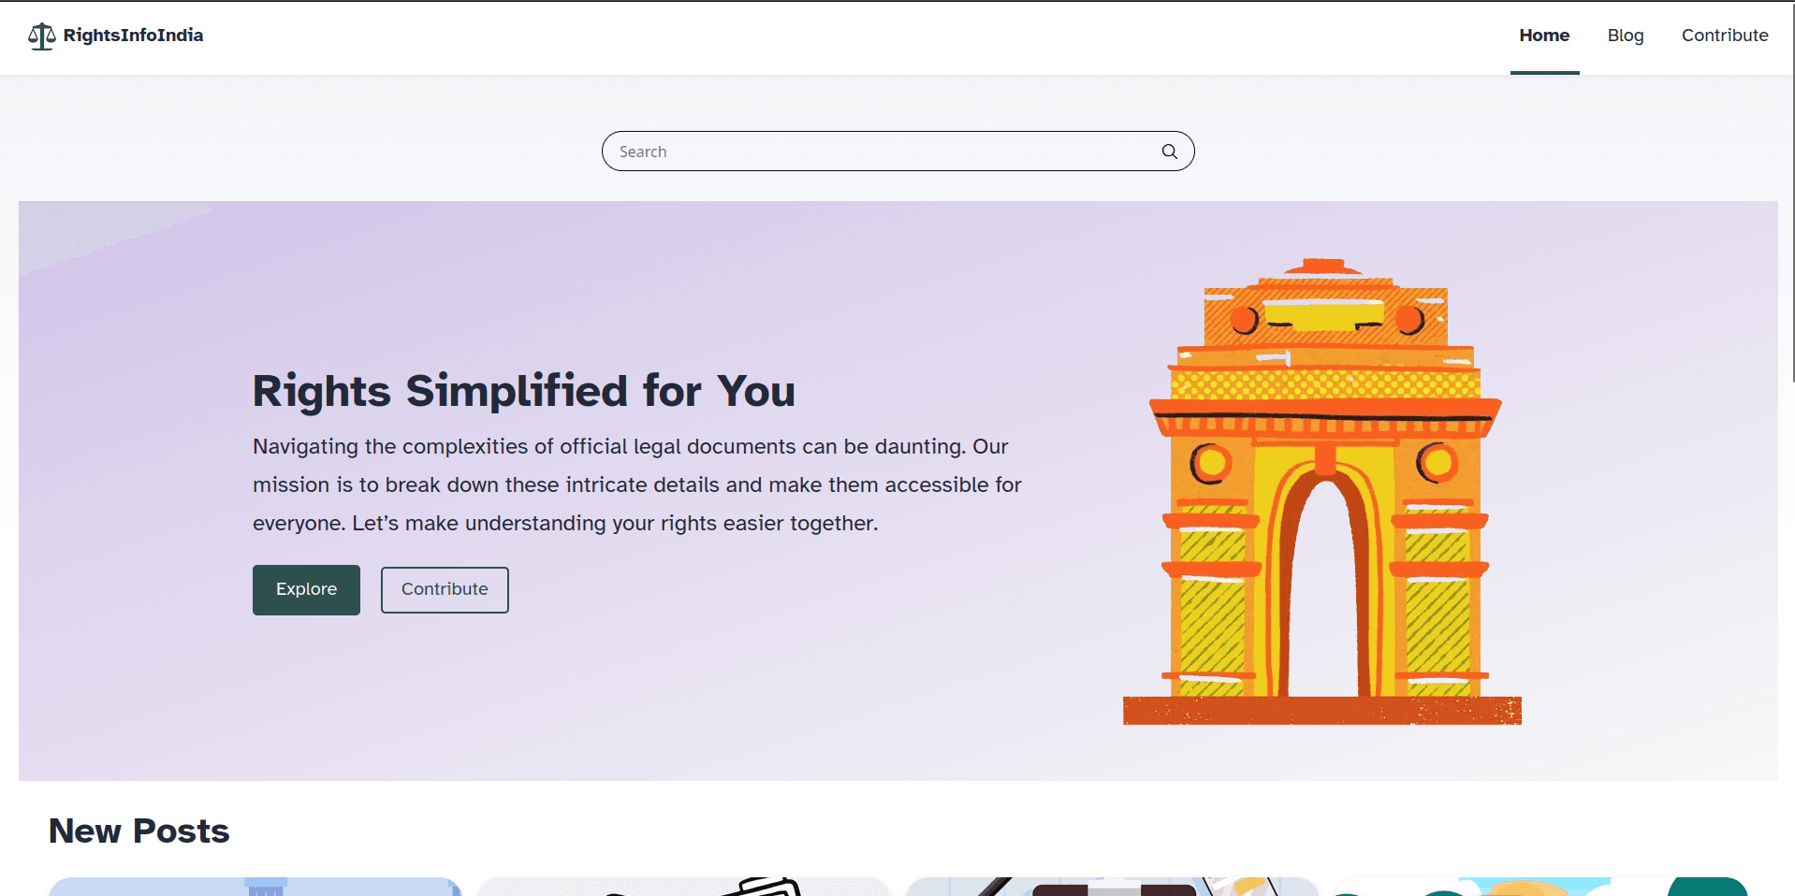Open the first post card with blue image
1795x896 pixels.
click(x=255, y=887)
